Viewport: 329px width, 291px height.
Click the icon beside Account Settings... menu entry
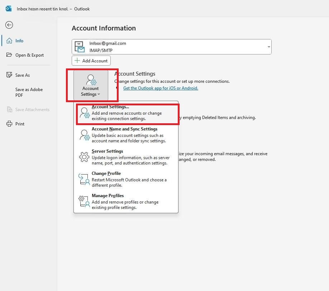click(85, 113)
